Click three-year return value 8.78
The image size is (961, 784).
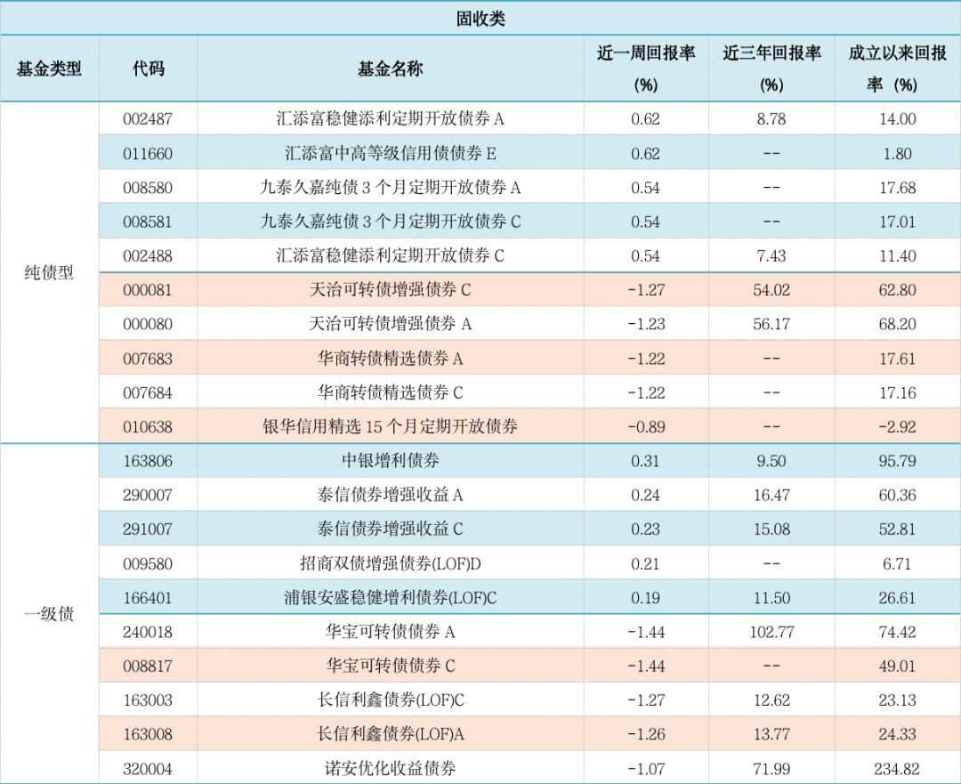click(x=771, y=119)
